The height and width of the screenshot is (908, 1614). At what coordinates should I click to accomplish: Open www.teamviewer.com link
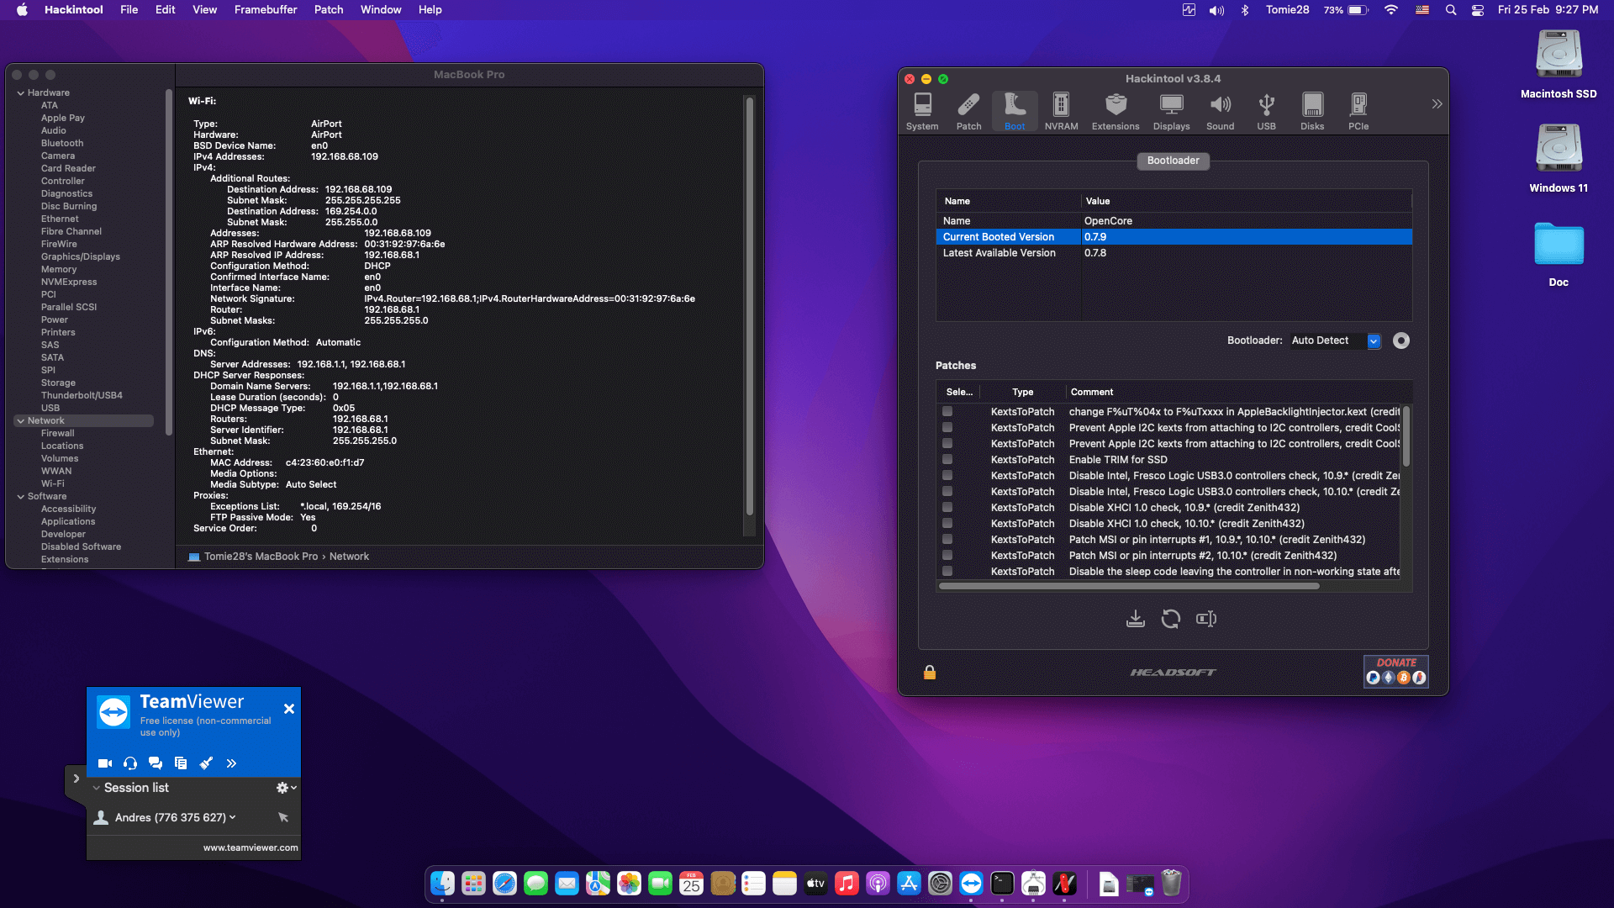click(251, 847)
